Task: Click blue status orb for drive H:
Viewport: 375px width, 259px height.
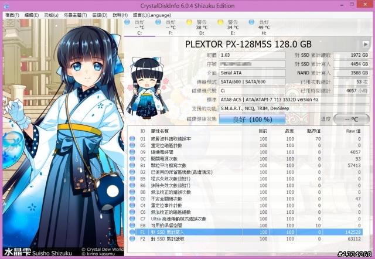Action: click(251, 22)
